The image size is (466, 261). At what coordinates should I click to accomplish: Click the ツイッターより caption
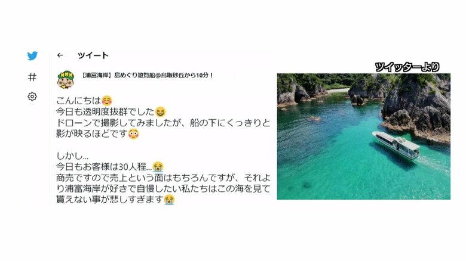407,67
